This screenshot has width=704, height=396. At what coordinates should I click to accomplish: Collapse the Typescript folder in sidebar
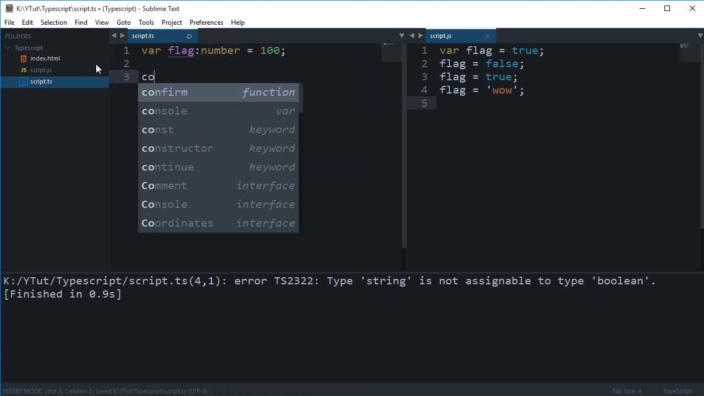coord(8,48)
